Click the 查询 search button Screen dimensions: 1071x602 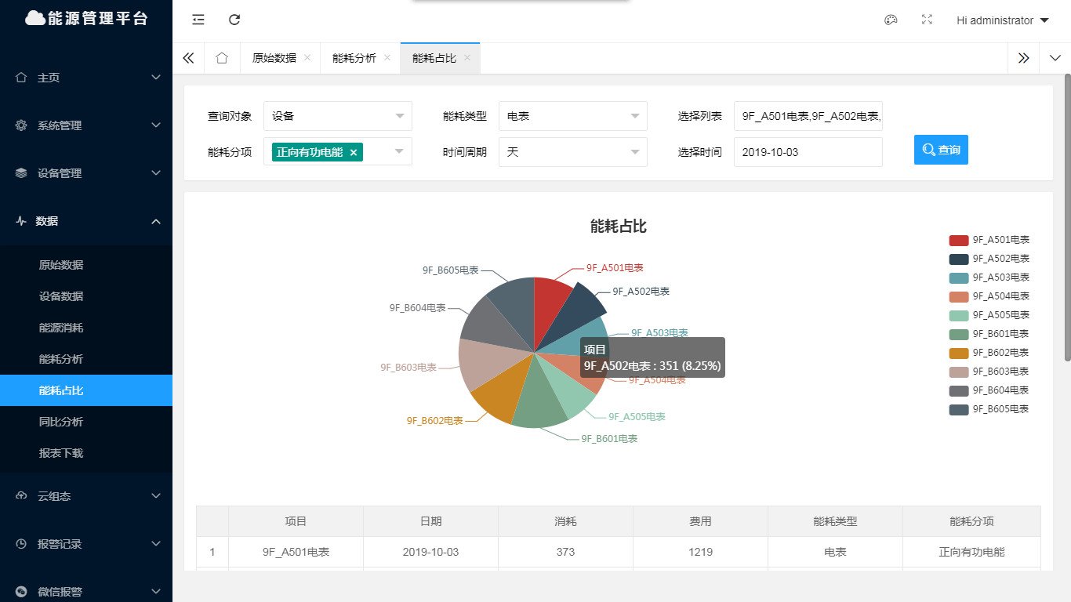click(941, 150)
